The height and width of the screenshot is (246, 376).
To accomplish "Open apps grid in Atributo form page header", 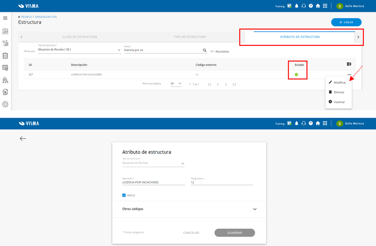I will [325, 123].
